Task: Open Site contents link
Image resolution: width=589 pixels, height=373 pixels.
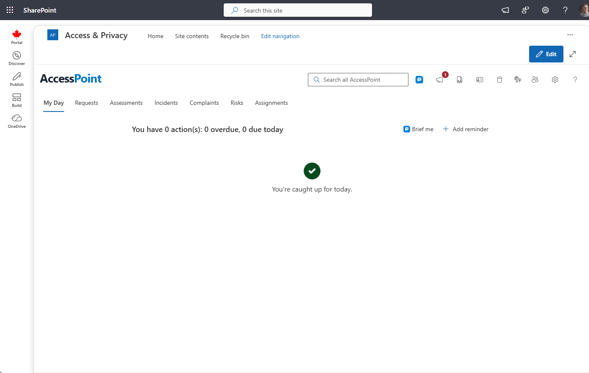Action: click(x=192, y=36)
